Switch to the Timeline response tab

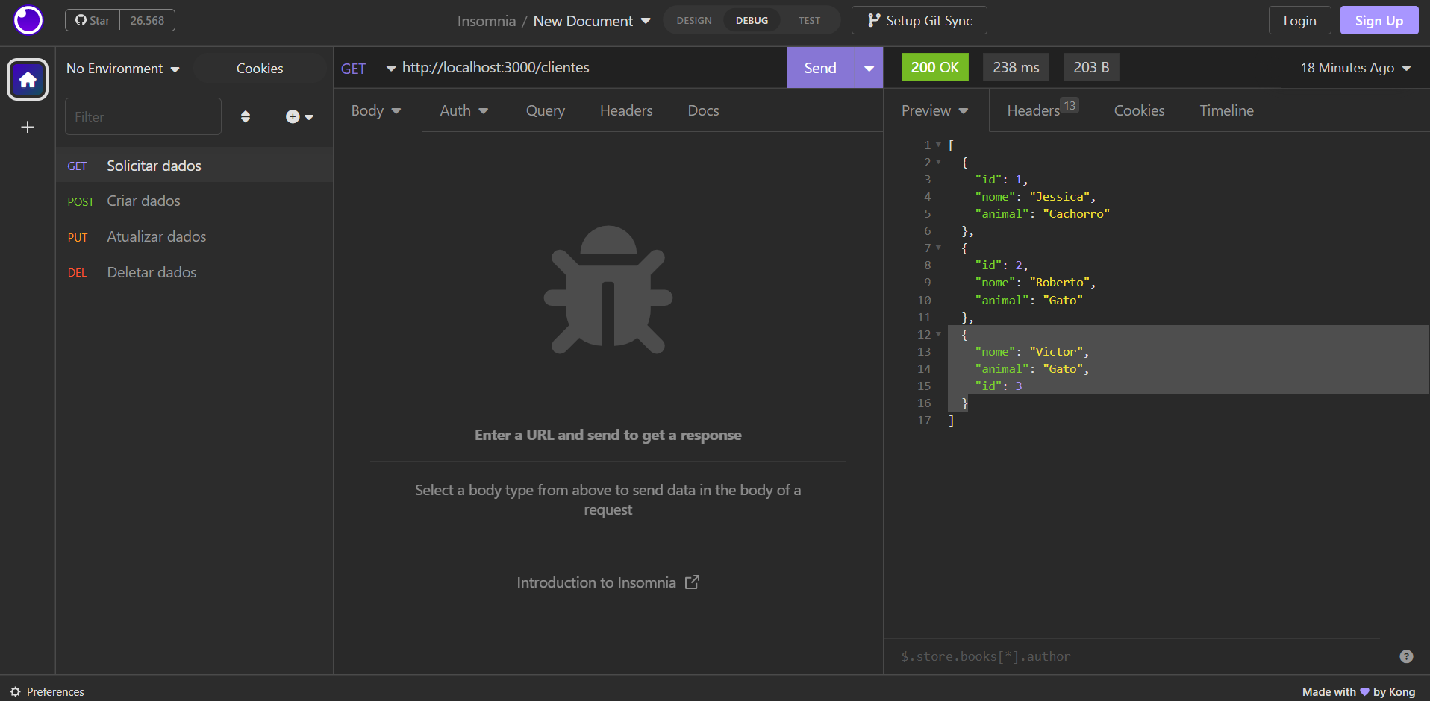[x=1226, y=110]
